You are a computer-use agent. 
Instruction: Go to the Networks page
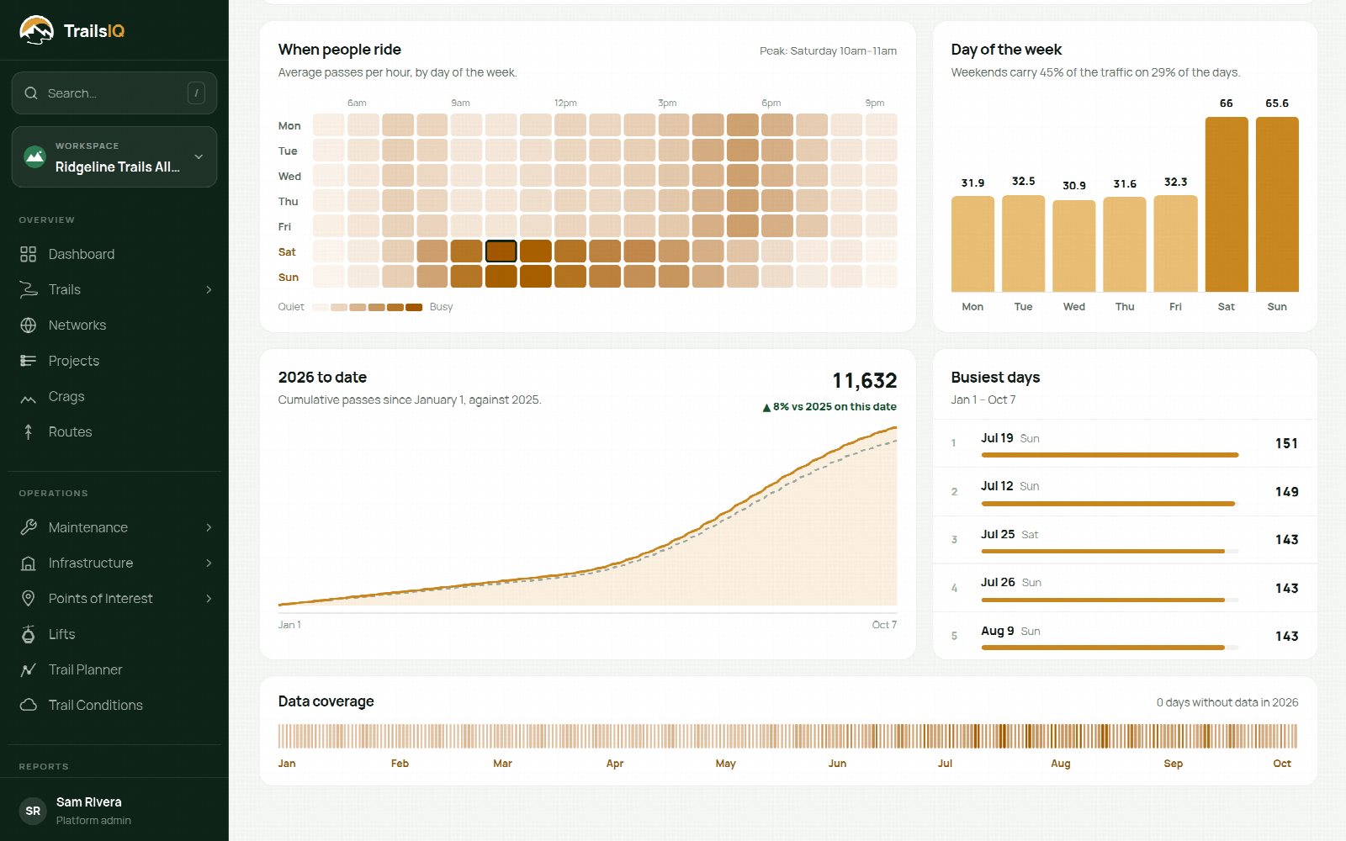[x=114, y=325]
